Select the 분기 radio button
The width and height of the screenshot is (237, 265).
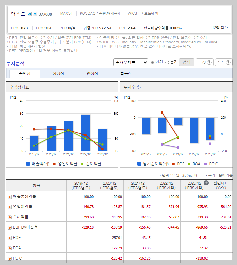[x=167, y=63]
